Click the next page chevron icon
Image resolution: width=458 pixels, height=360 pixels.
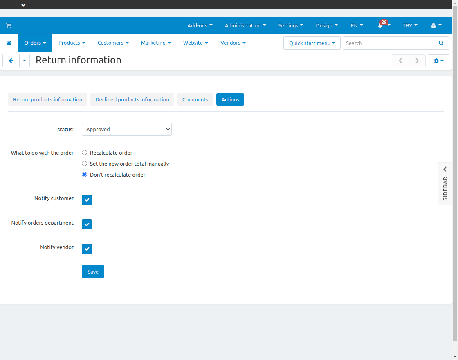point(417,61)
